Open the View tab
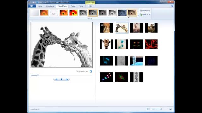The image size is (202, 113). click(81, 6)
